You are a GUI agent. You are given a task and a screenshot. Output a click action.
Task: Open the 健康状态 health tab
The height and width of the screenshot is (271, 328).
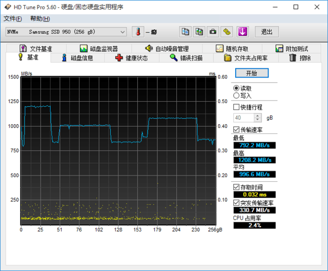[x=131, y=58]
